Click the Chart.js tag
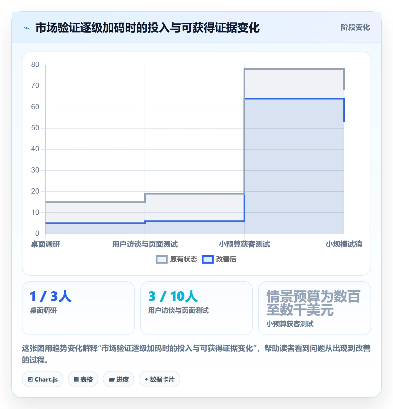The width and height of the screenshot is (393, 409). coord(43,379)
